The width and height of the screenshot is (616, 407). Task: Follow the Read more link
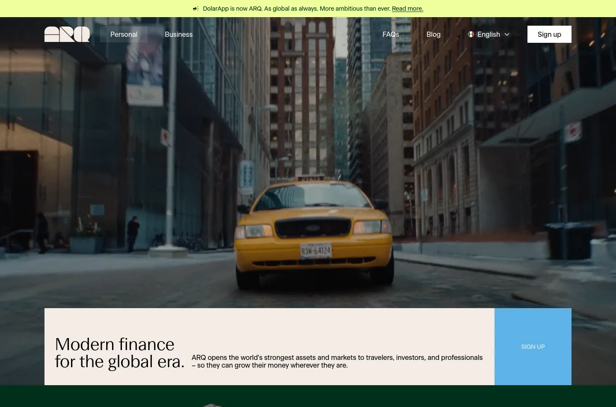(x=407, y=9)
